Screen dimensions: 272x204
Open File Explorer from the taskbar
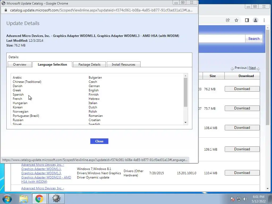coord(24,199)
